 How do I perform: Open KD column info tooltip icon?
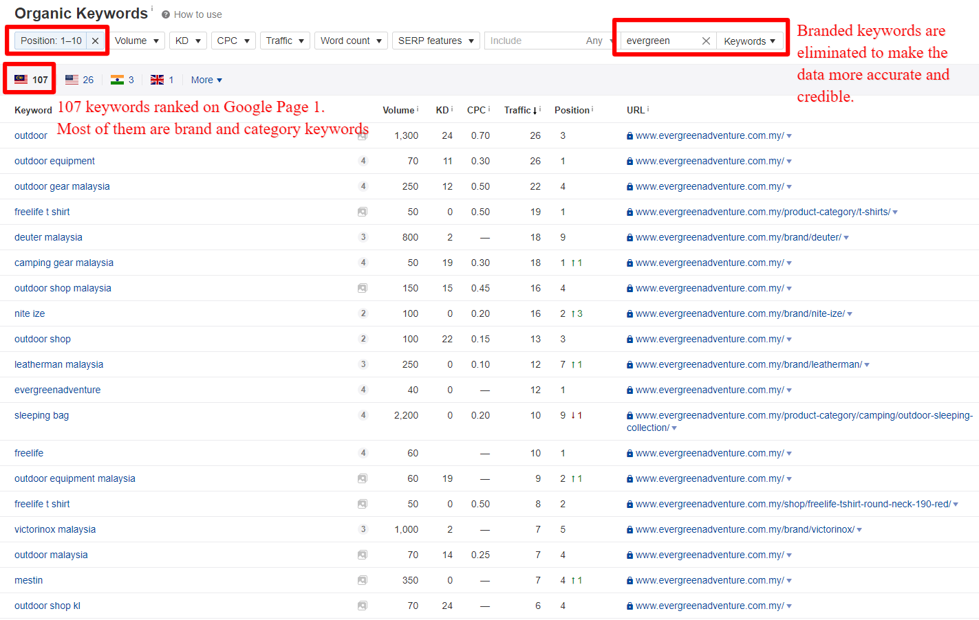(452, 109)
